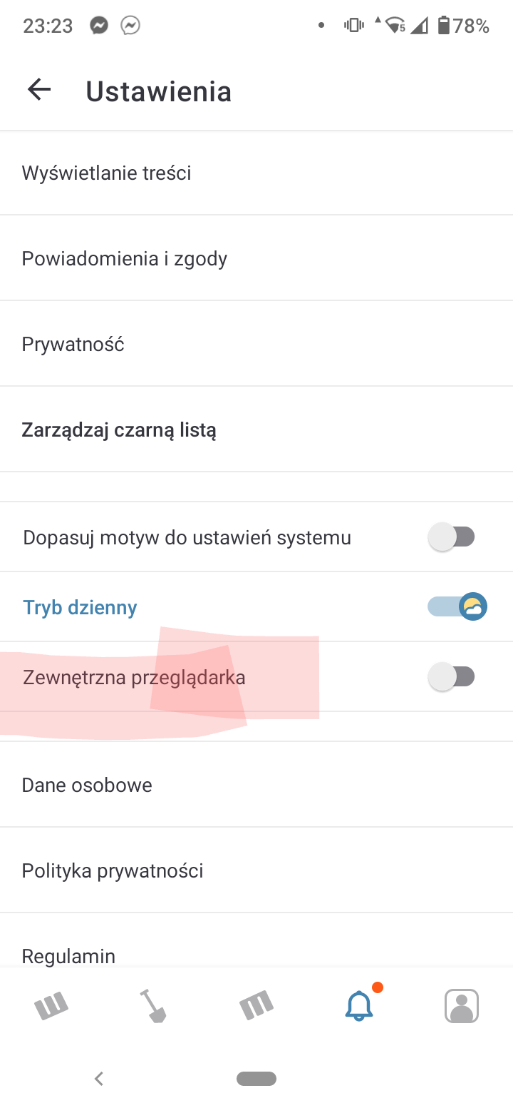Enable the Zewnętrzna przeglądarka switch
Screen dimensions: 513x1113
452,676
